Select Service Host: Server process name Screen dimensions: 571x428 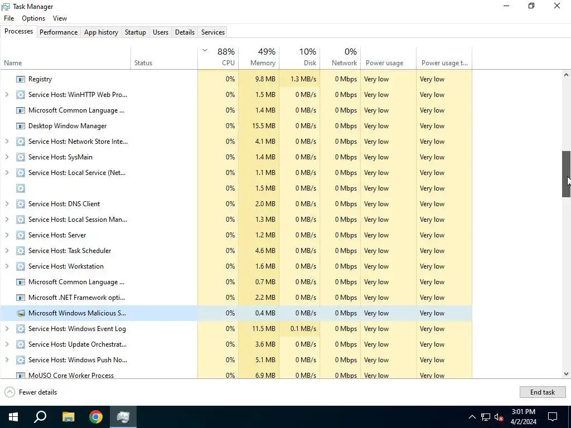[x=57, y=235]
